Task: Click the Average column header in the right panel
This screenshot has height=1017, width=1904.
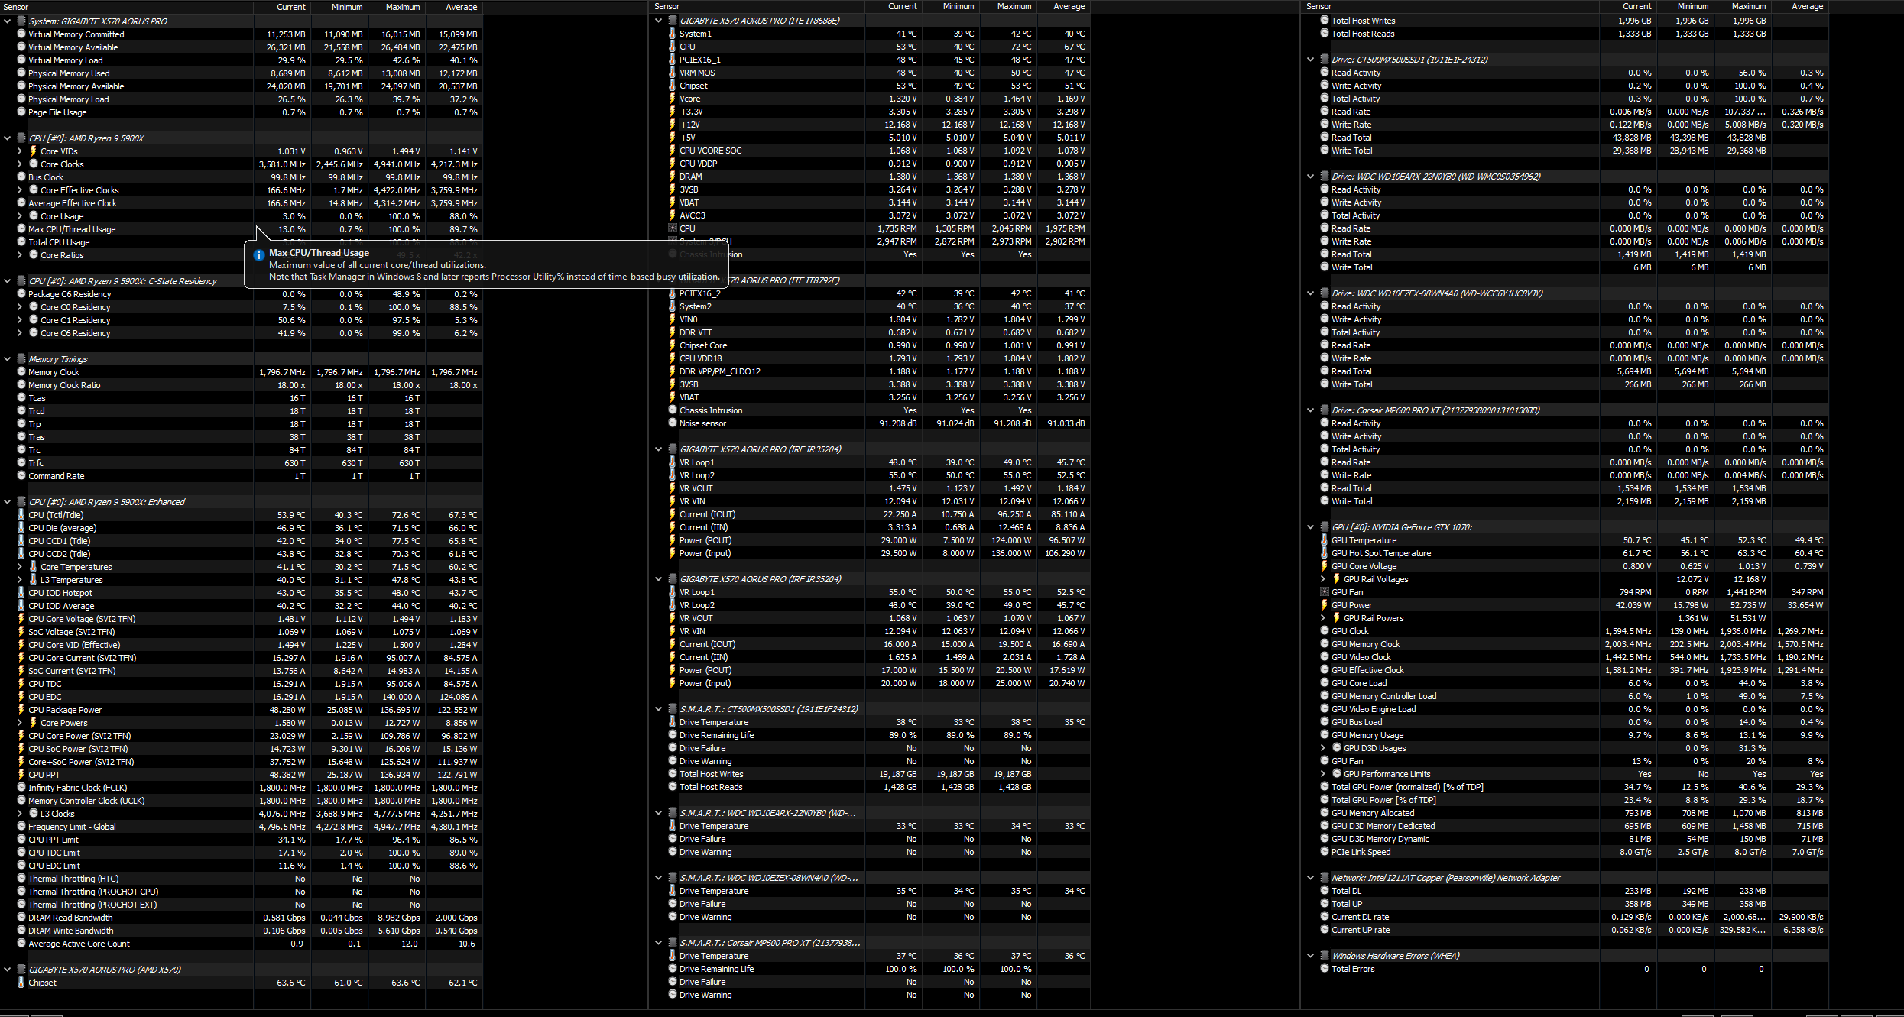Action: [x=1807, y=6]
